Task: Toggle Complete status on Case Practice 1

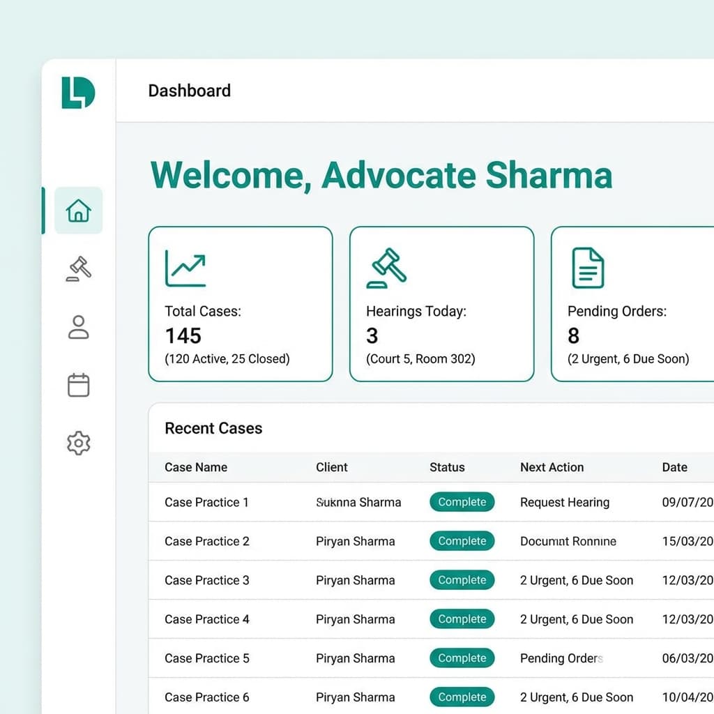Action: pos(462,502)
